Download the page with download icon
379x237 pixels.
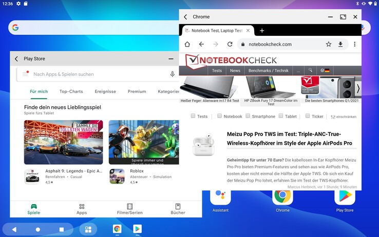(340, 44)
